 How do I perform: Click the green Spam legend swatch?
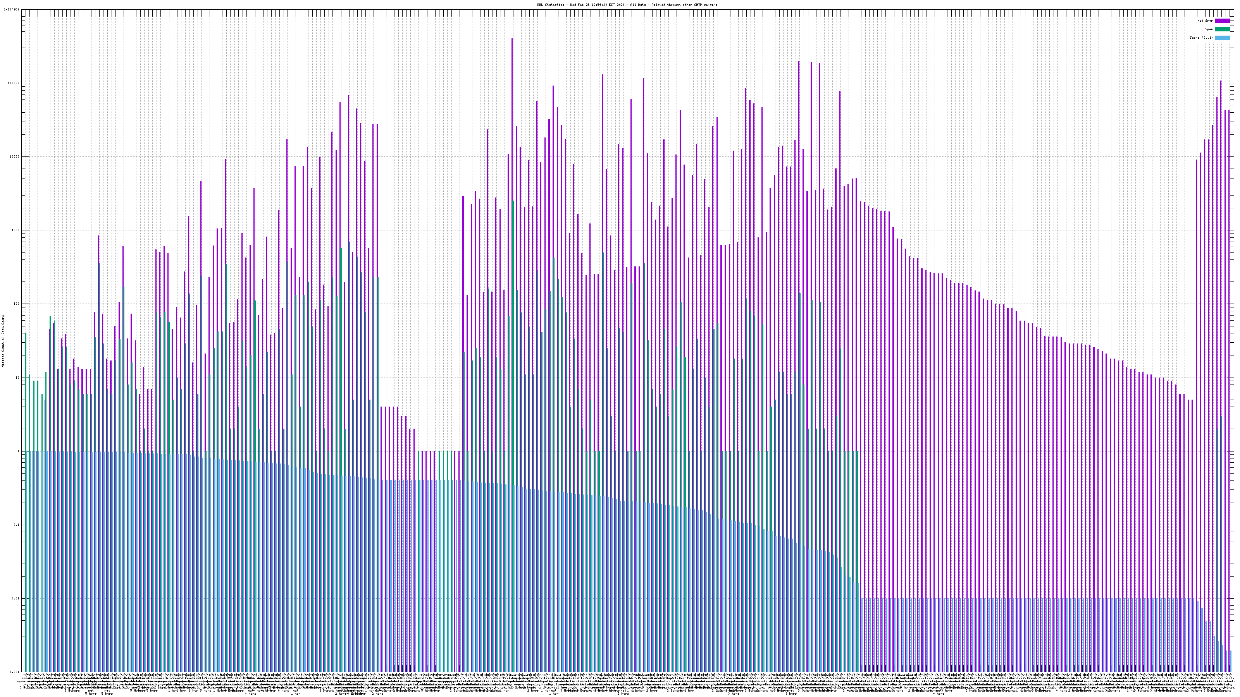point(1222,29)
